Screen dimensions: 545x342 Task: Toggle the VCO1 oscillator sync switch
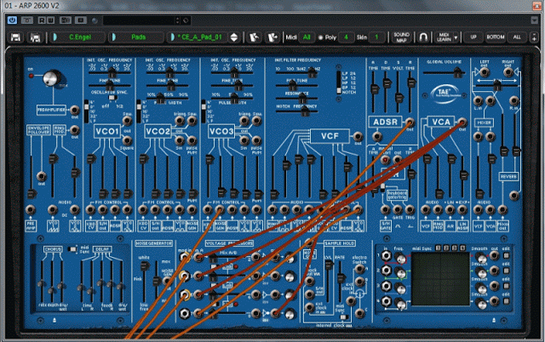tap(112, 98)
